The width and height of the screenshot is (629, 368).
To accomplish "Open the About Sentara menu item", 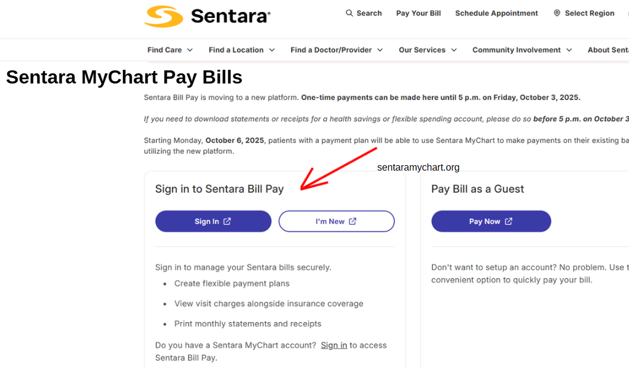I will click(x=608, y=50).
